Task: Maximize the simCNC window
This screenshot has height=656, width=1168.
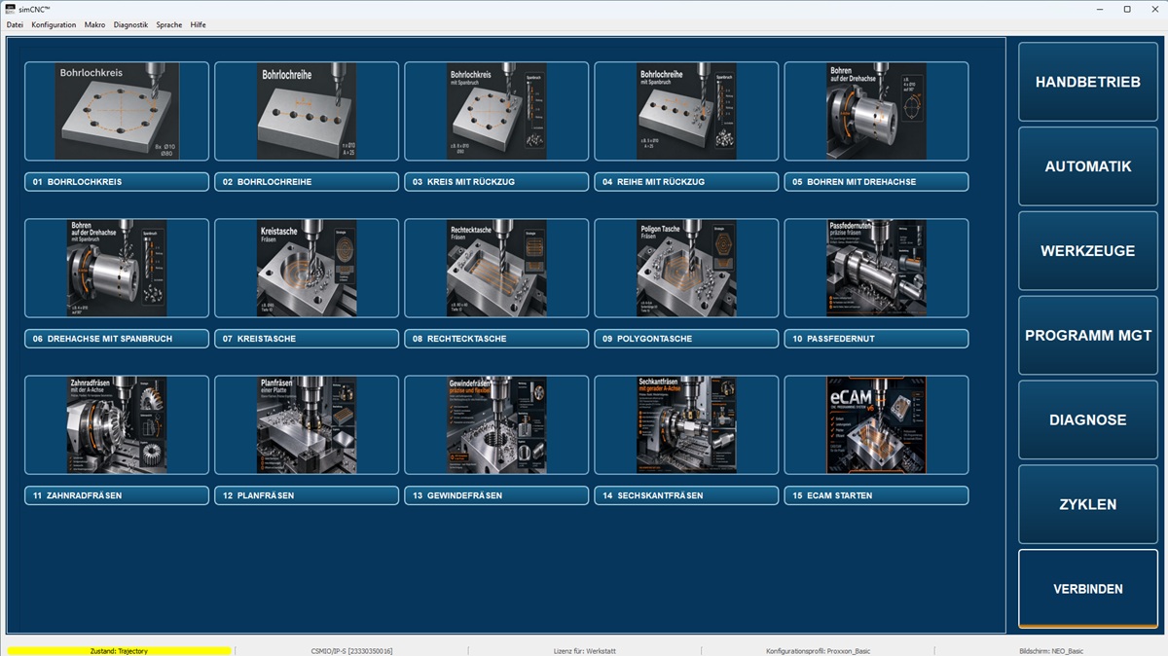Action: [1127, 9]
